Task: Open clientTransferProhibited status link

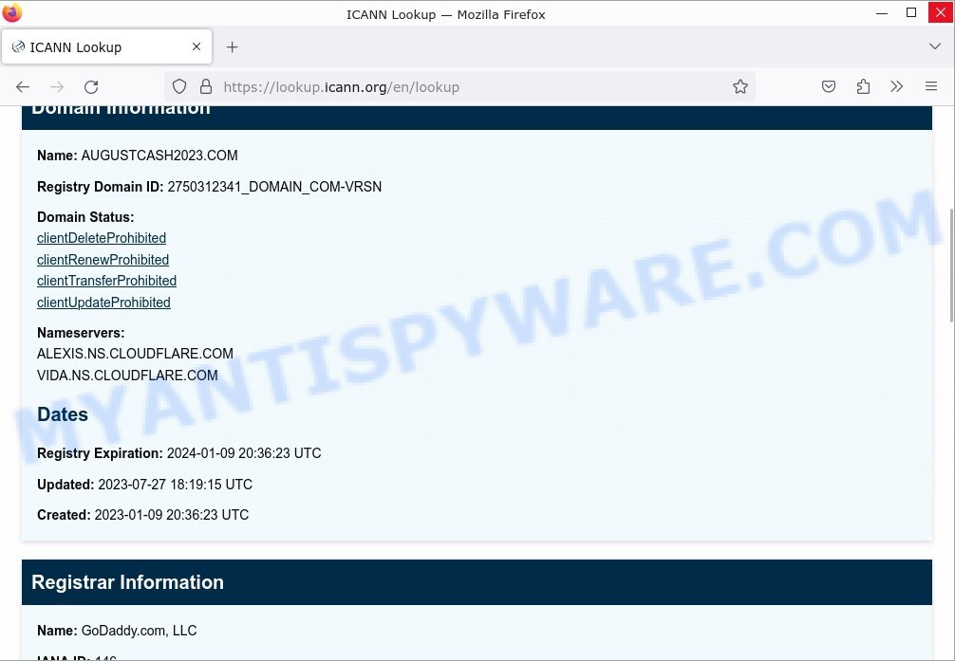Action: click(106, 281)
